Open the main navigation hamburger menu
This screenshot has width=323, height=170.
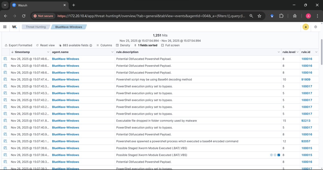tap(5, 27)
